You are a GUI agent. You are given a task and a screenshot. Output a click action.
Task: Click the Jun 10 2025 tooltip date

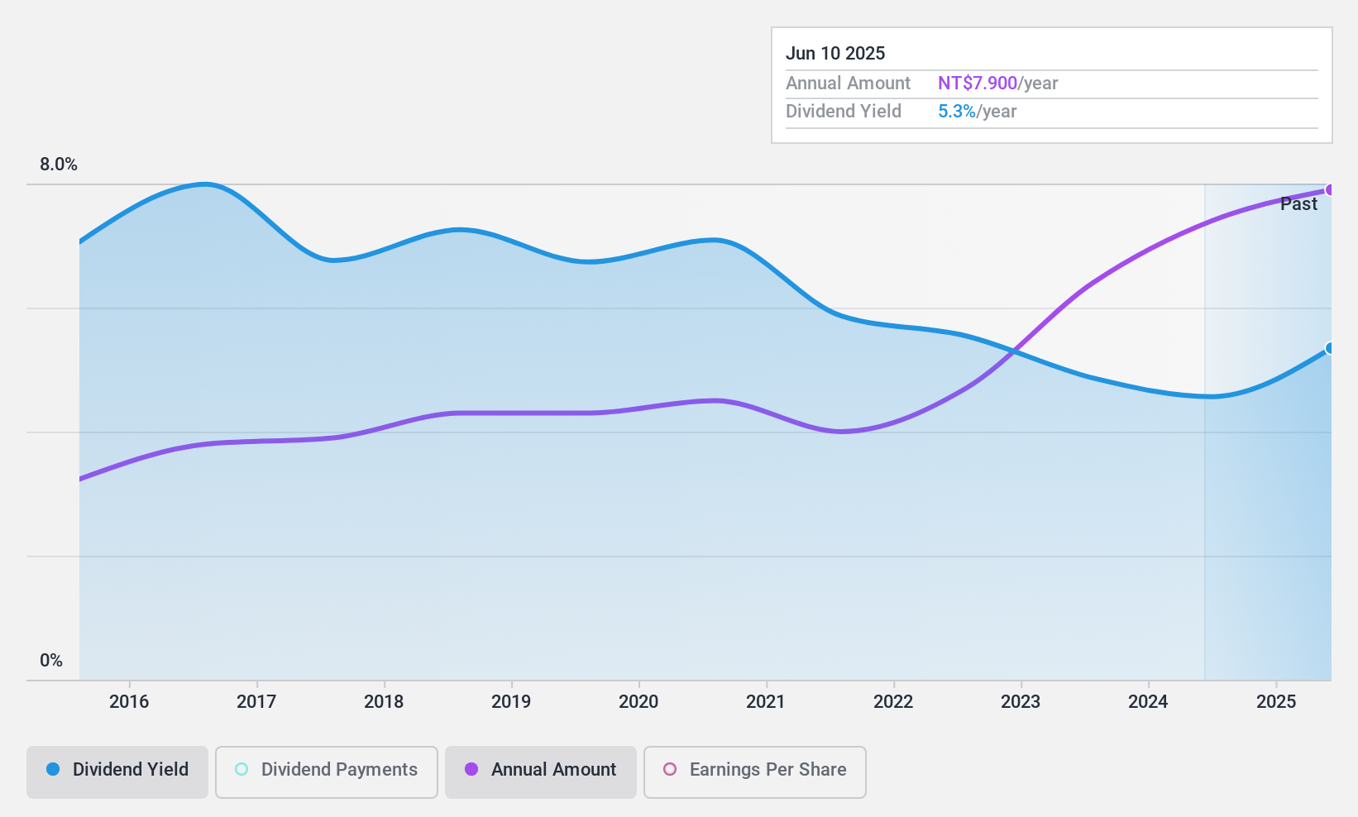(x=835, y=54)
